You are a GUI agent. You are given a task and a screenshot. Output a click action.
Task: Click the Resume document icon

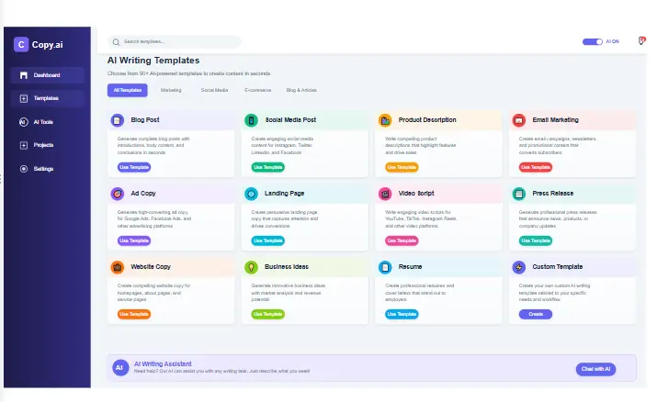[385, 267]
